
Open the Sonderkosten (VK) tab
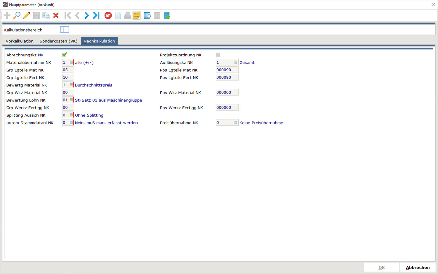pos(58,41)
